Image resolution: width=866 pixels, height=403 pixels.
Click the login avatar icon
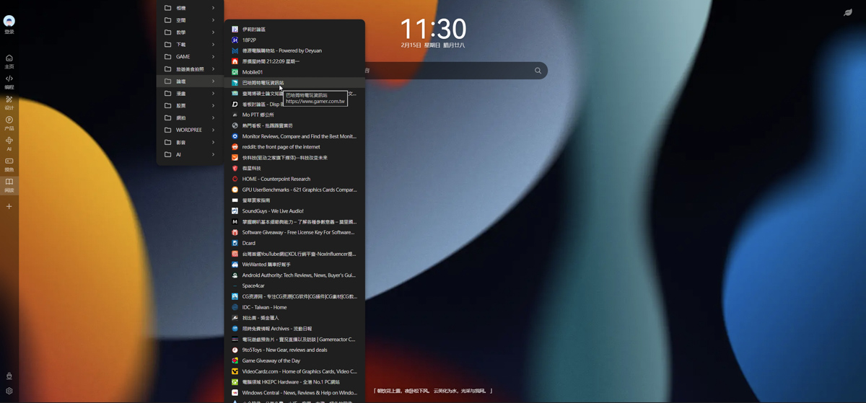9,22
